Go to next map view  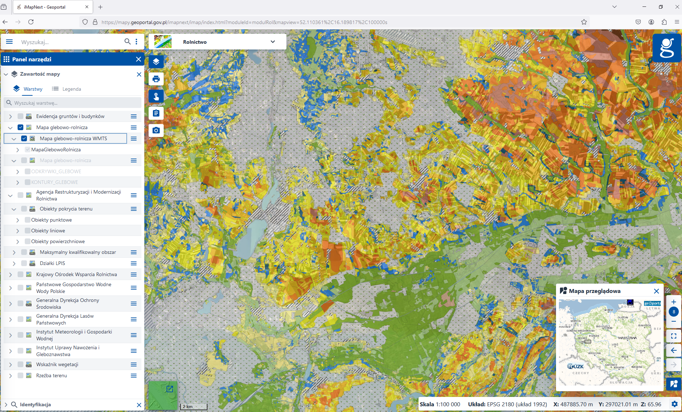(x=674, y=365)
